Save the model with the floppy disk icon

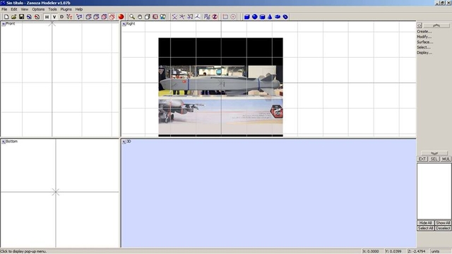(x=21, y=17)
